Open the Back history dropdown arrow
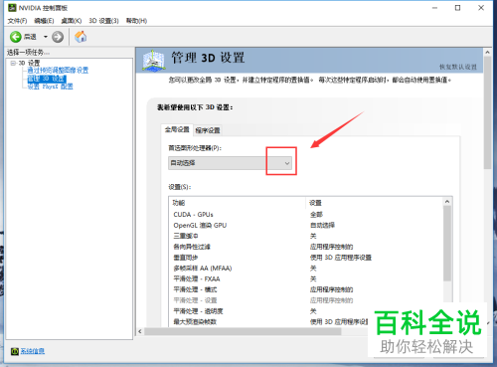The width and height of the screenshot is (497, 367). tap(46, 37)
